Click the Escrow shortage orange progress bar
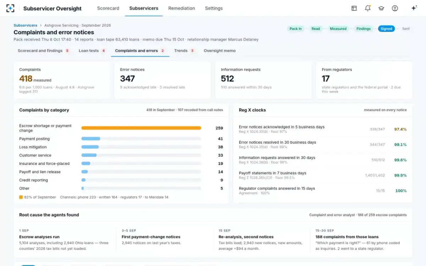The width and height of the screenshot is (426, 266). 141,128
